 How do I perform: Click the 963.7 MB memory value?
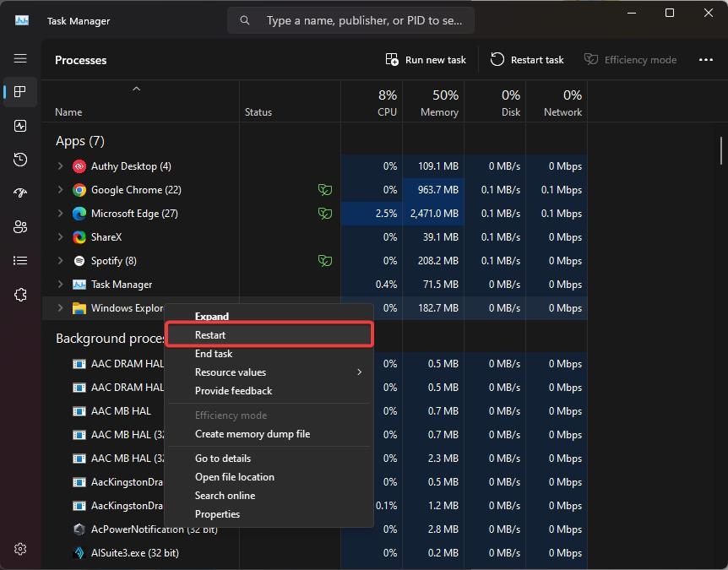point(437,190)
